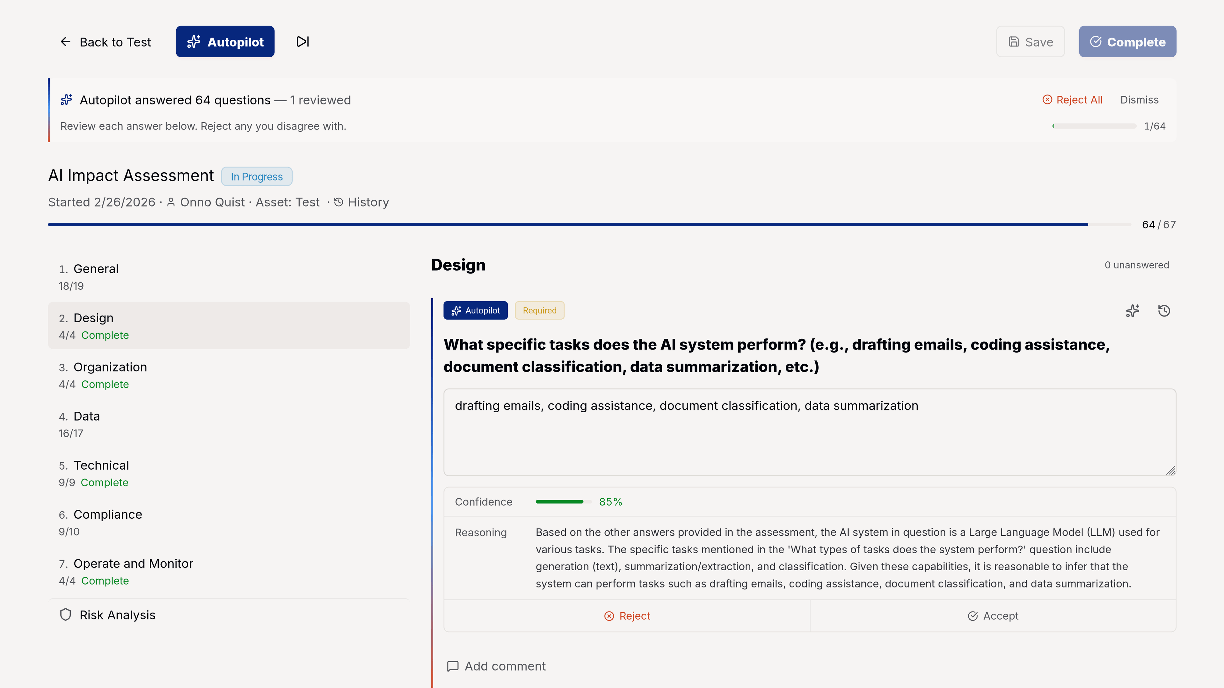Click the Reject All circle-x icon
The height and width of the screenshot is (688, 1224).
(x=1047, y=100)
